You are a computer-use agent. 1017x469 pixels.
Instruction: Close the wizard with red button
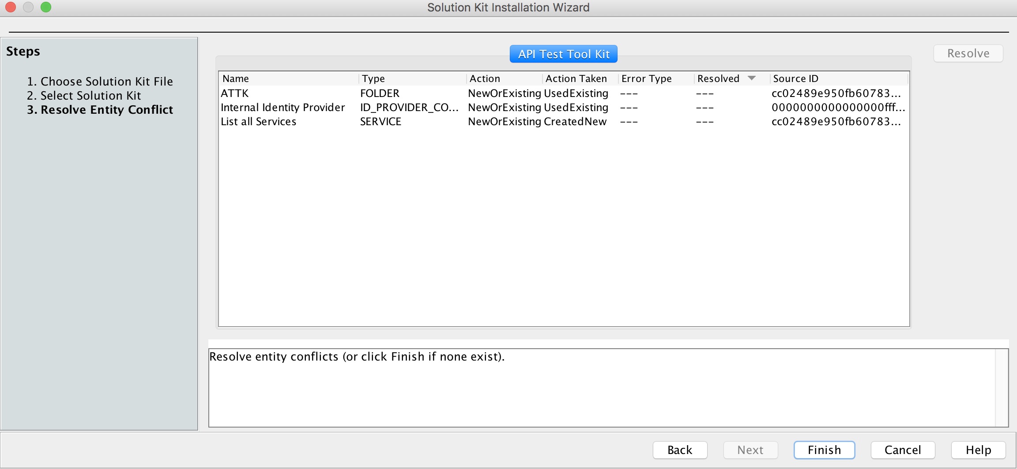click(11, 7)
